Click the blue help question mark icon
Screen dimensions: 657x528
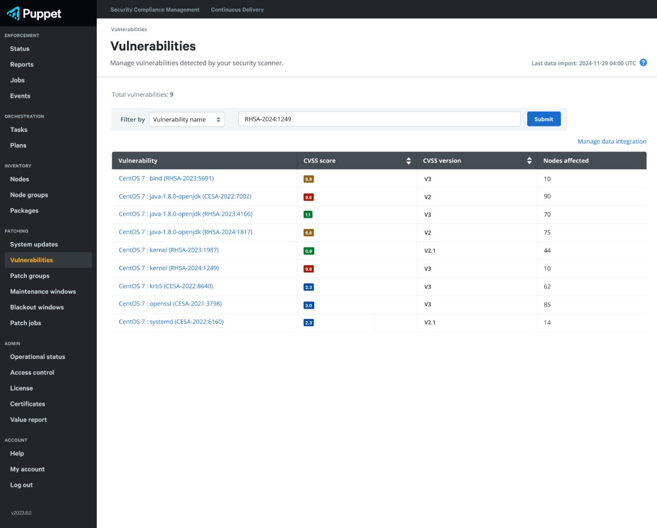click(x=643, y=63)
